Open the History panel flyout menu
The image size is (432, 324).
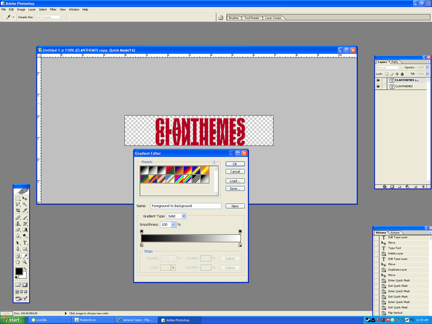tap(430, 232)
